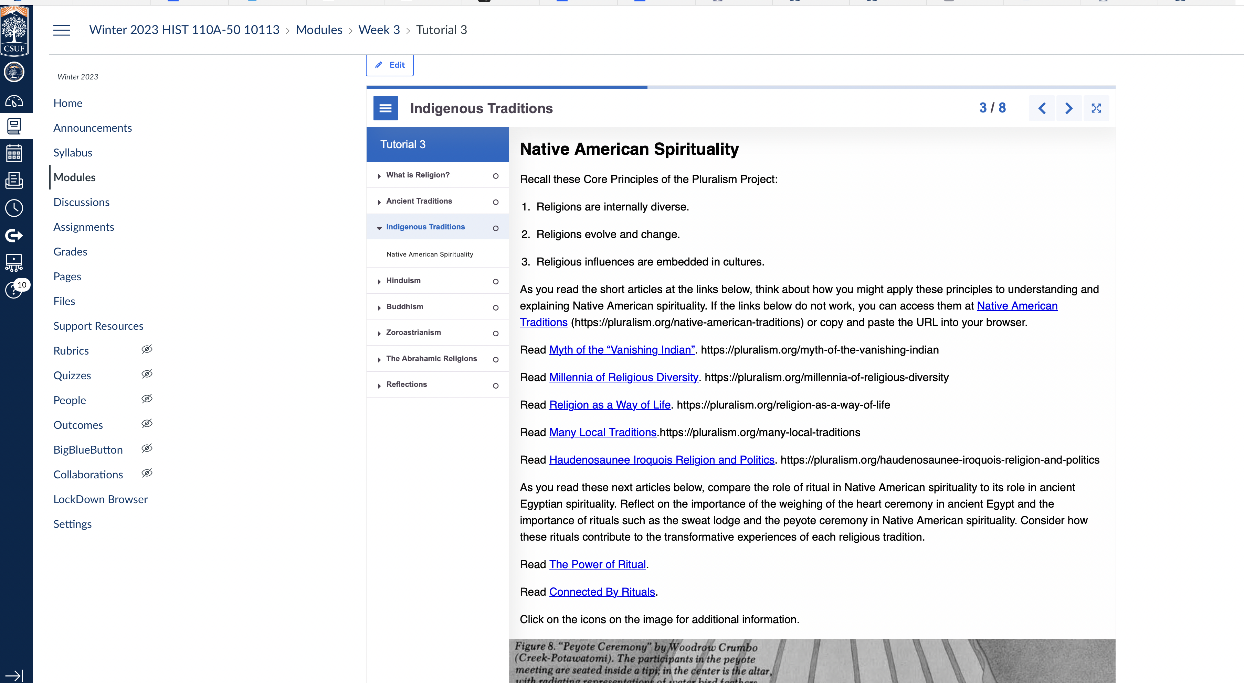The image size is (1244, 683).
Task: Click the Edit button
Action: 390,65
